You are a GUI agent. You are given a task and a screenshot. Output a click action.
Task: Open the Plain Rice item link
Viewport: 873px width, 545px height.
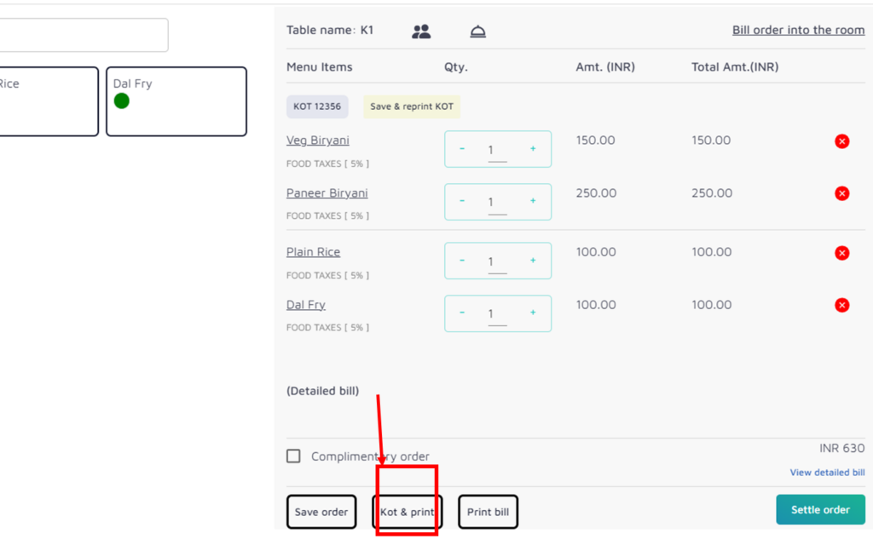(x=314, y=252)
